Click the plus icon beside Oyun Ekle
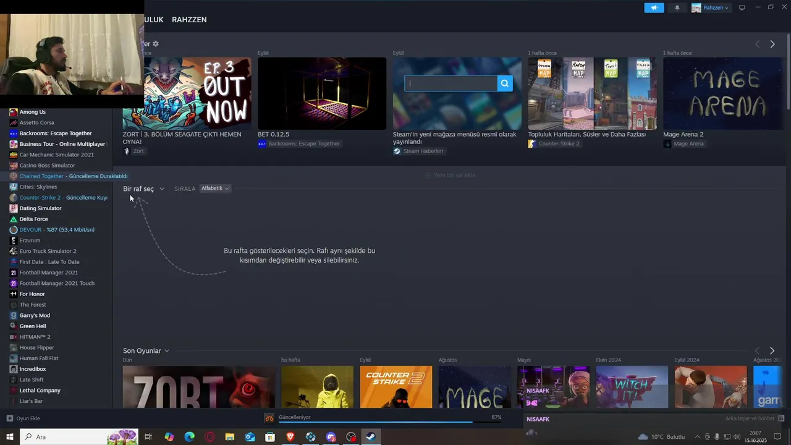The image size is (791, 445). pyautogui.click(x=10, y=418)
